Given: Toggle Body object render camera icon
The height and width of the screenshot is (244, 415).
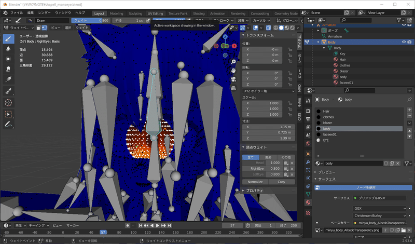Looking at the screenshot, I should tap(409, 42).
